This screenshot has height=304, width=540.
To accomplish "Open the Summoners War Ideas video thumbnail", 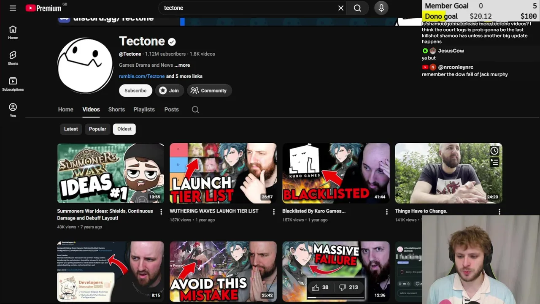I will pyautogui.click(x=111, y=173).
